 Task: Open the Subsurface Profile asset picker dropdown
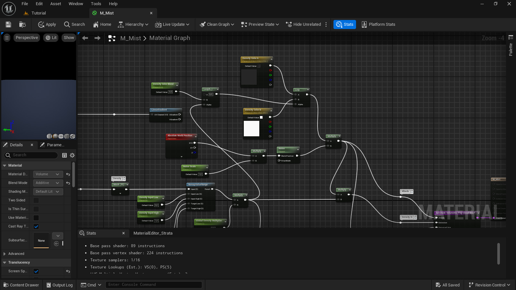coord(58,236)
